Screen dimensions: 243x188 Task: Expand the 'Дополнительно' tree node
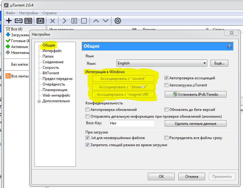point(39,101)
